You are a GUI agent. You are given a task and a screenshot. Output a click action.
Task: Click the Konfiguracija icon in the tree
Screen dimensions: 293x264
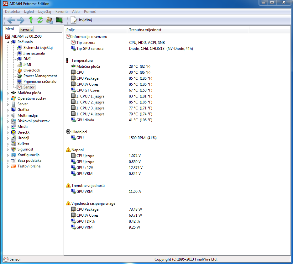[13, 155]
